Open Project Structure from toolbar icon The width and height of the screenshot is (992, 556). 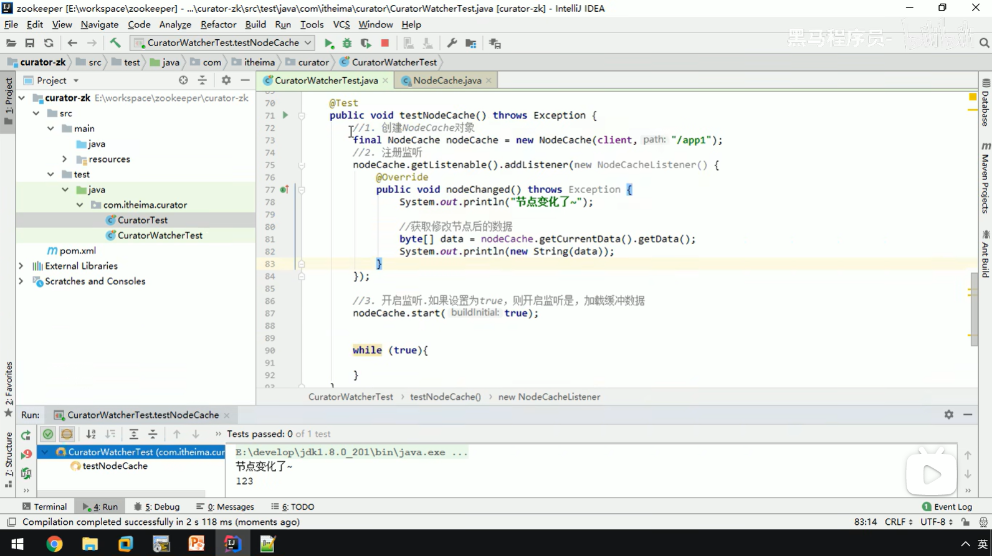471,43
